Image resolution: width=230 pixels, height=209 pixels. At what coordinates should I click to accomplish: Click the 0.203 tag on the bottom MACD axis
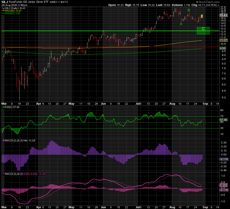pyautogui.click(x=224, y=186)
